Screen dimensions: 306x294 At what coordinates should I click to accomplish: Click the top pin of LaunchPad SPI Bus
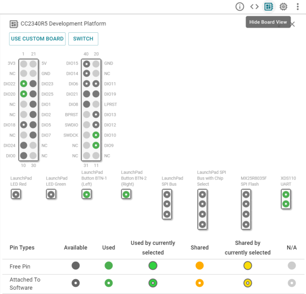(x=167, y=194)
